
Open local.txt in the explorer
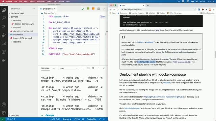[x=17, y=42]
